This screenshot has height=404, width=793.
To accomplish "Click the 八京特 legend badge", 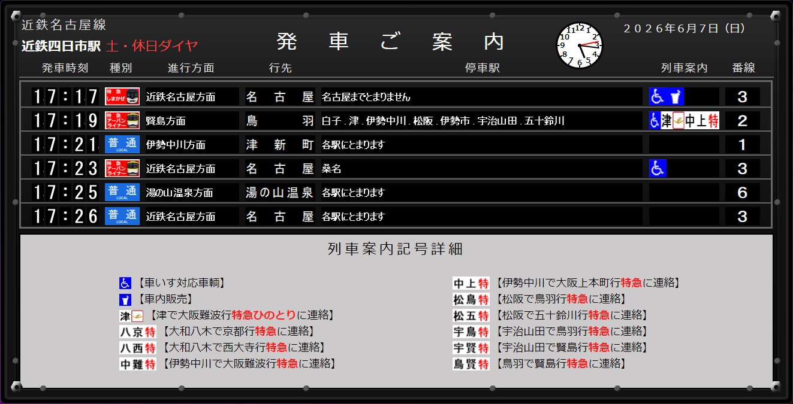I will click(x=138, y=332).
